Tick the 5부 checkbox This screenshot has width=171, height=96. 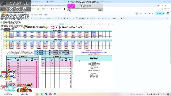(81, 27)
